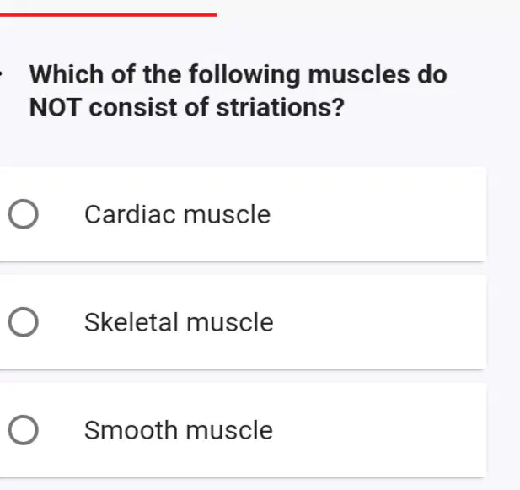Select the Cardiac muscle radio button

pos(24,214)
